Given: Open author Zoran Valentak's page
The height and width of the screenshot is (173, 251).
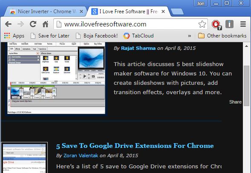Looking at the screenshot, I should pos(81,156).
